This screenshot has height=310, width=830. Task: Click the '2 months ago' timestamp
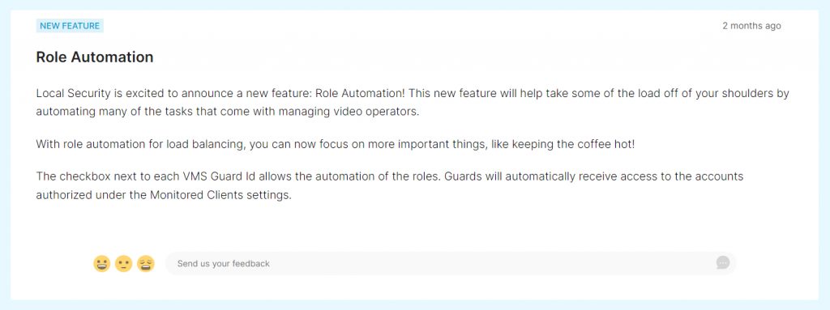pos(751,25)
